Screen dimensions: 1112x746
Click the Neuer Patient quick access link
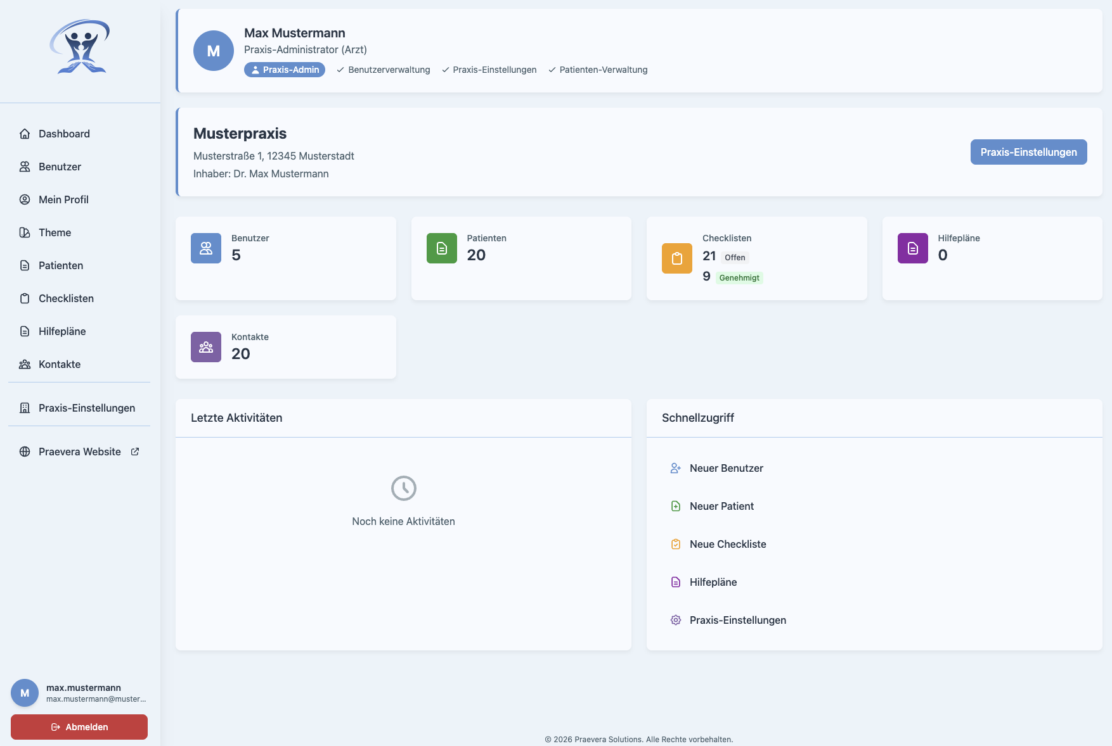721,506
